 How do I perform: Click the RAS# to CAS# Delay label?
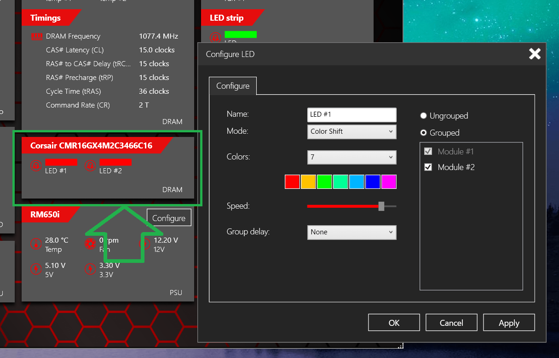point(88,64)
